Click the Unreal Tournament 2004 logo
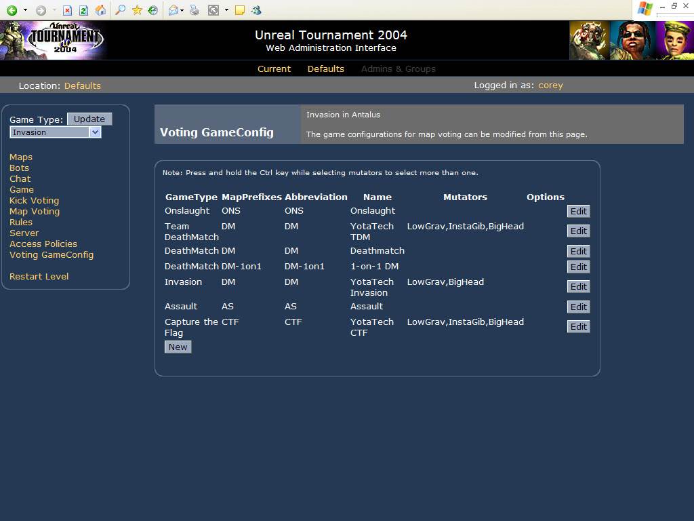Screen dimensions: 694x521 pos(53,40)
